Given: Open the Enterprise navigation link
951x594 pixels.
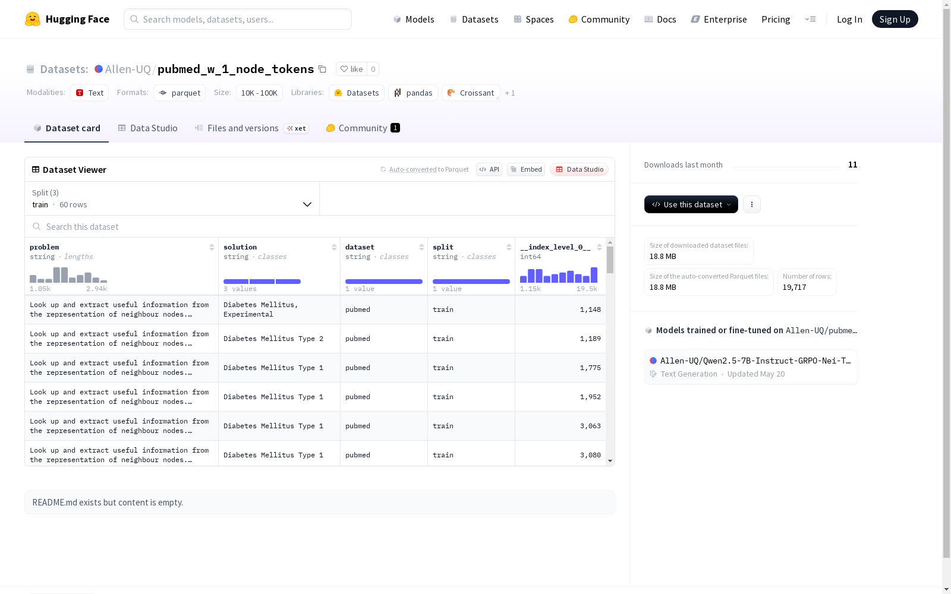Looking at the screenshot, I should (719, 19).
